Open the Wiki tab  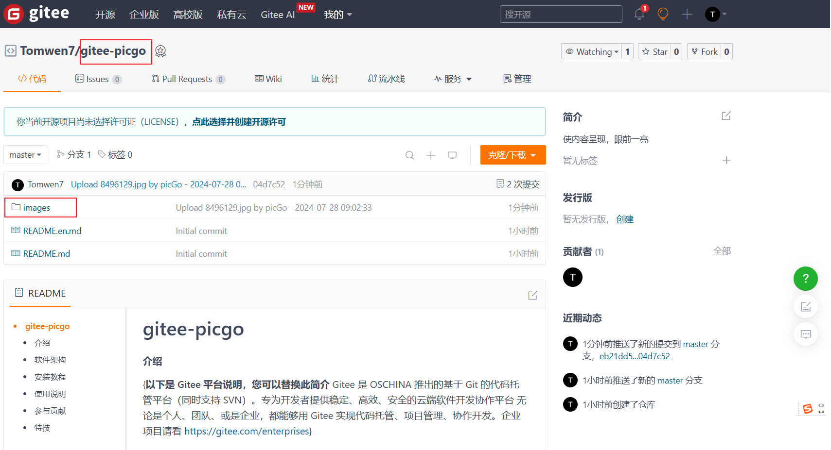pos(268,79)
